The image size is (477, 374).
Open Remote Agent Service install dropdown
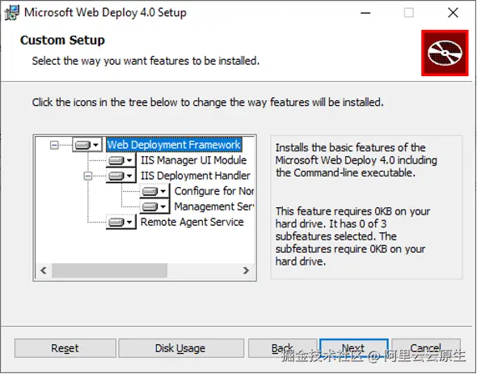pyautogui.click(x=121, y=222)
